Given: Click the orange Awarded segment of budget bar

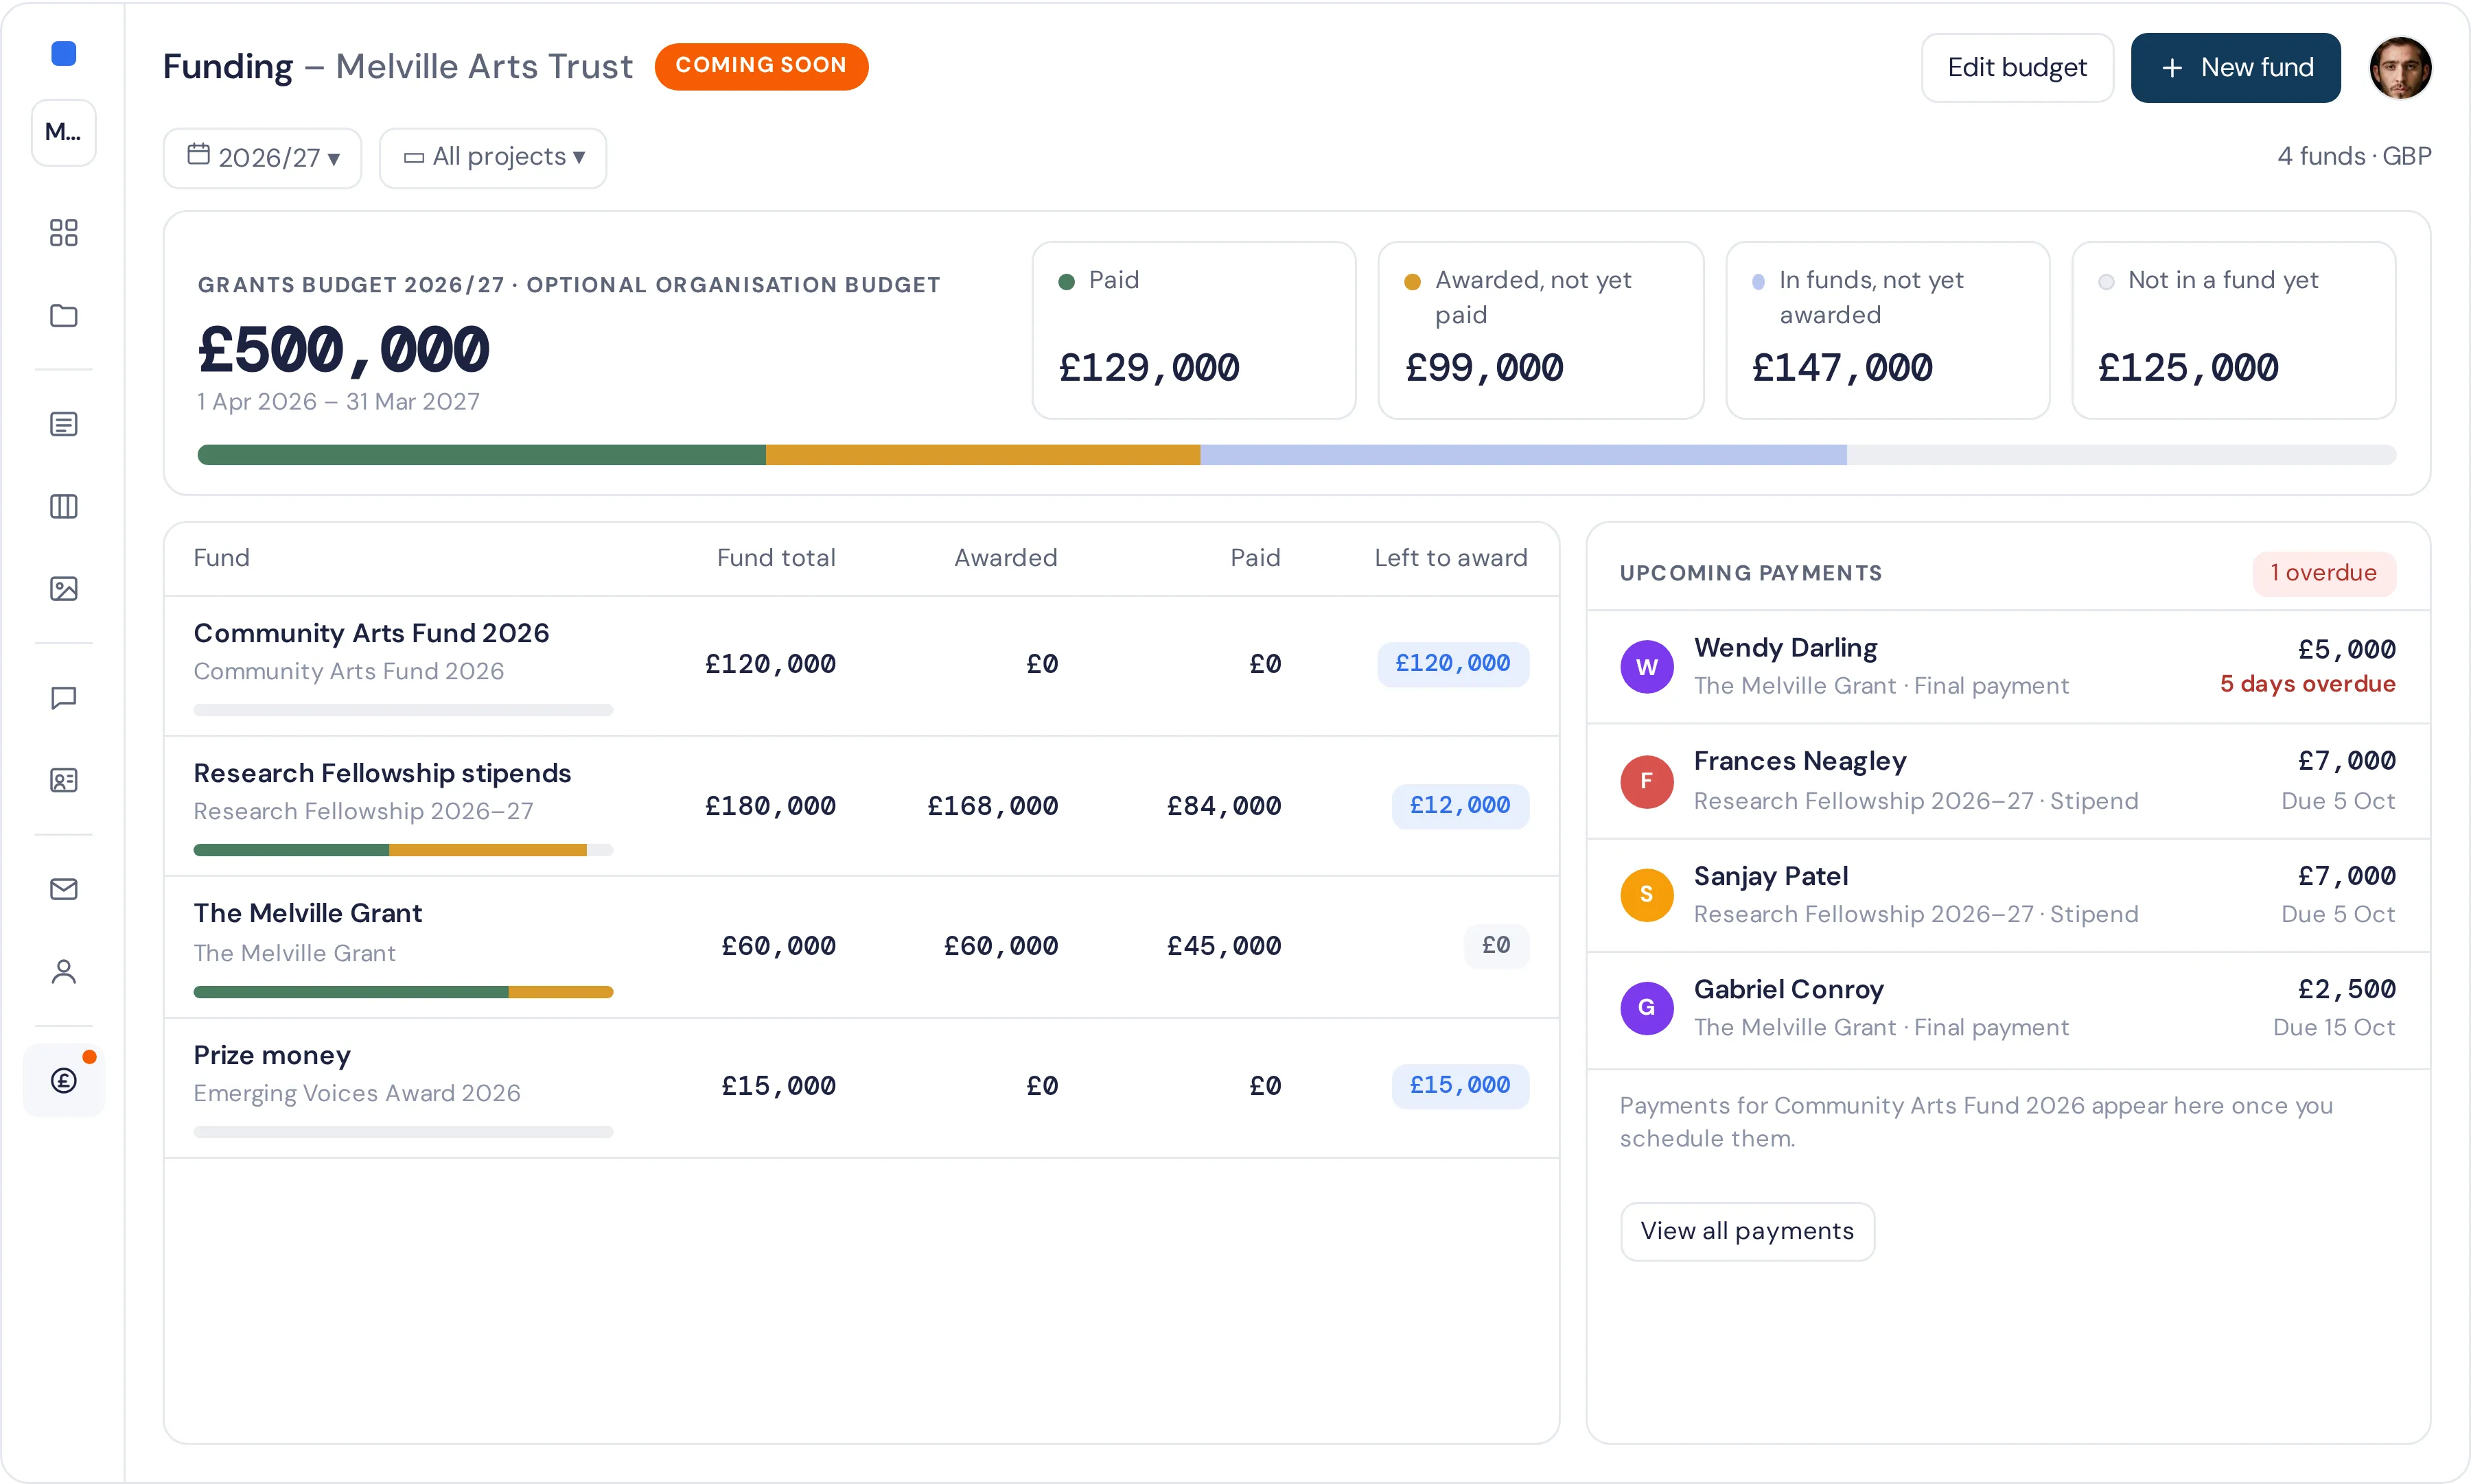Looking at the screenshot, I should [x=984, y=455].
